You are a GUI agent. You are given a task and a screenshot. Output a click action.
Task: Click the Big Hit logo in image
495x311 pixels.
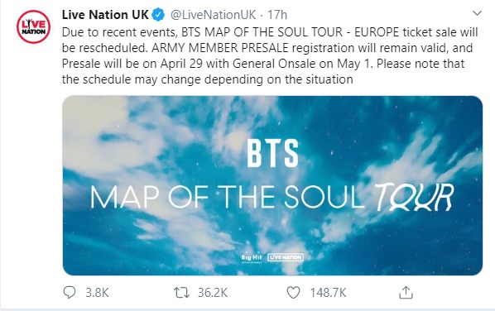point(252,258)
